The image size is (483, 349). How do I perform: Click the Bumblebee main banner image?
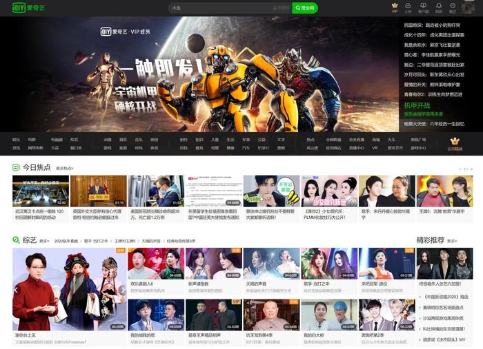(x=199, y=74)
